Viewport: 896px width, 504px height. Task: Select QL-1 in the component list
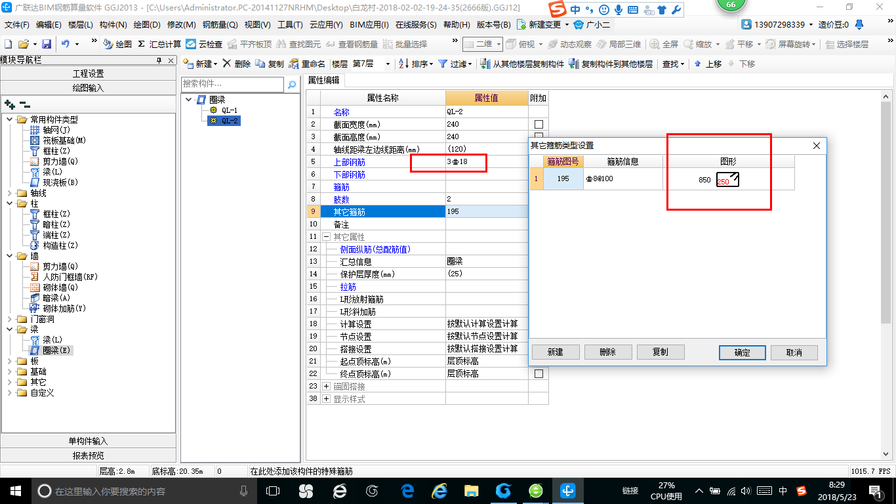click(230, 110)
